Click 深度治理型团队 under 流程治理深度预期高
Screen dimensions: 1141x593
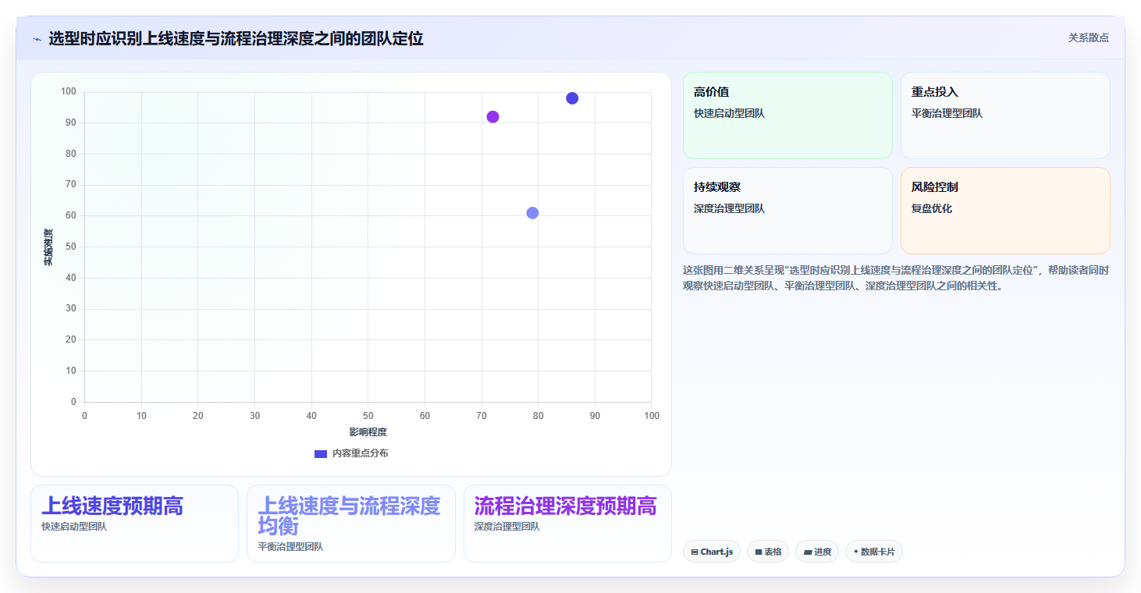pos(507,527)
